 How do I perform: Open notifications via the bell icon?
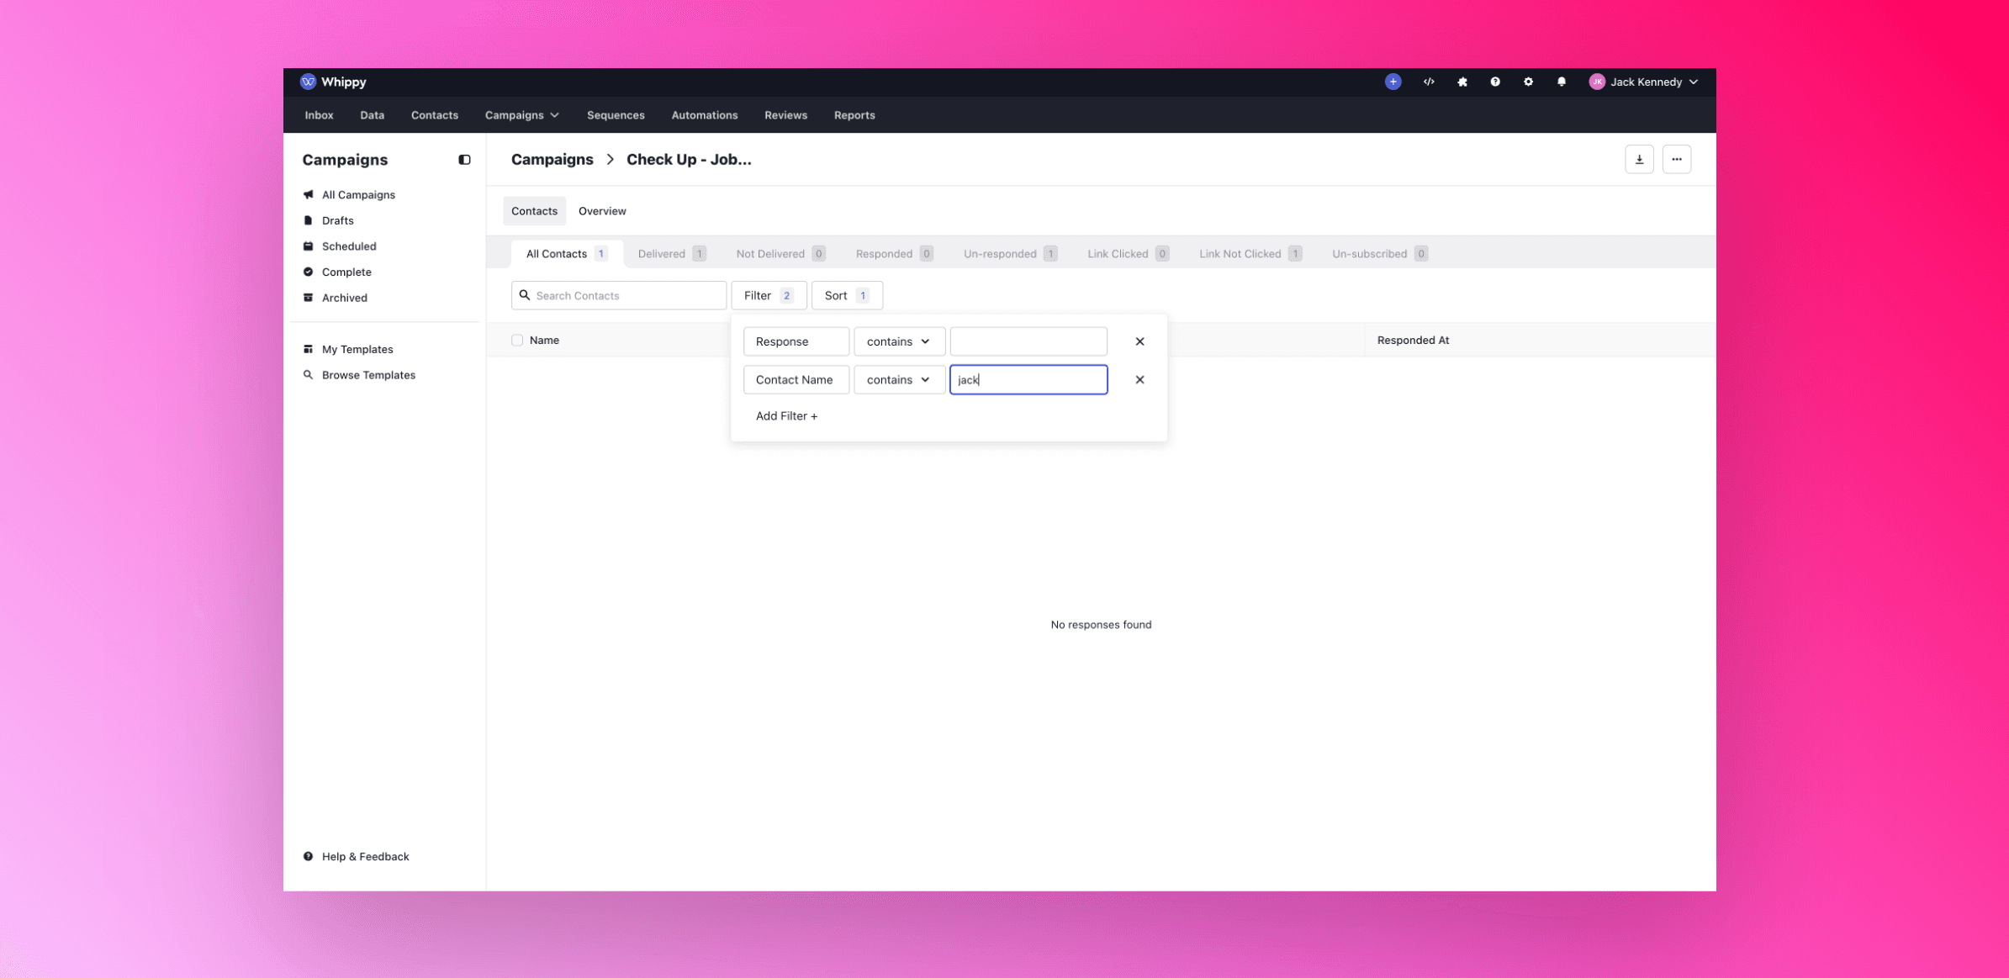(1561, 82)
